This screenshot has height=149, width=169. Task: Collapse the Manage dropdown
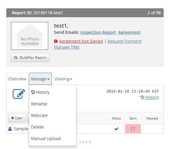[40, 79]
